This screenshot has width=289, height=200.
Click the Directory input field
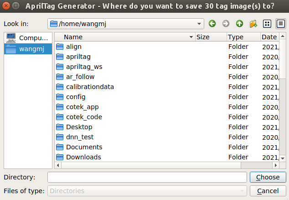(147, 177)
